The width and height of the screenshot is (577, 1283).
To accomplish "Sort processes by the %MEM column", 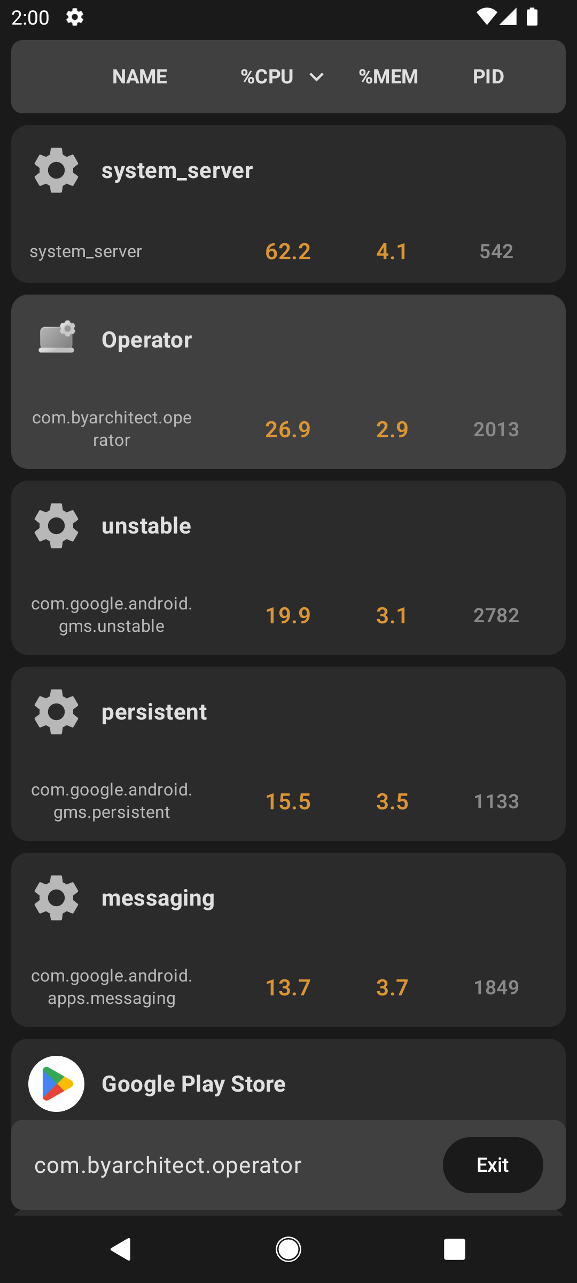I will pos(388,76).
